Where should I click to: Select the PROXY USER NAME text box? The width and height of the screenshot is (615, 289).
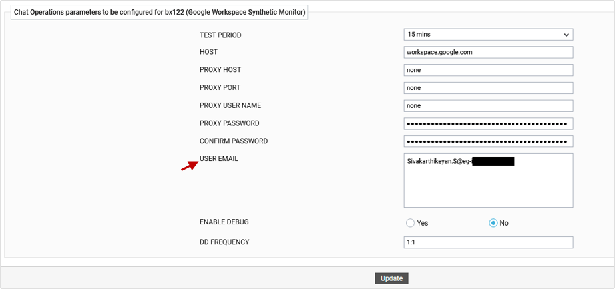(488, 105)
